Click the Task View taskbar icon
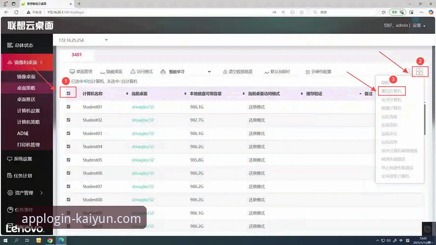 27,241
